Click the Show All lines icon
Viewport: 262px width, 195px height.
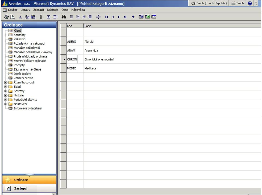click(x=90, y=17)
